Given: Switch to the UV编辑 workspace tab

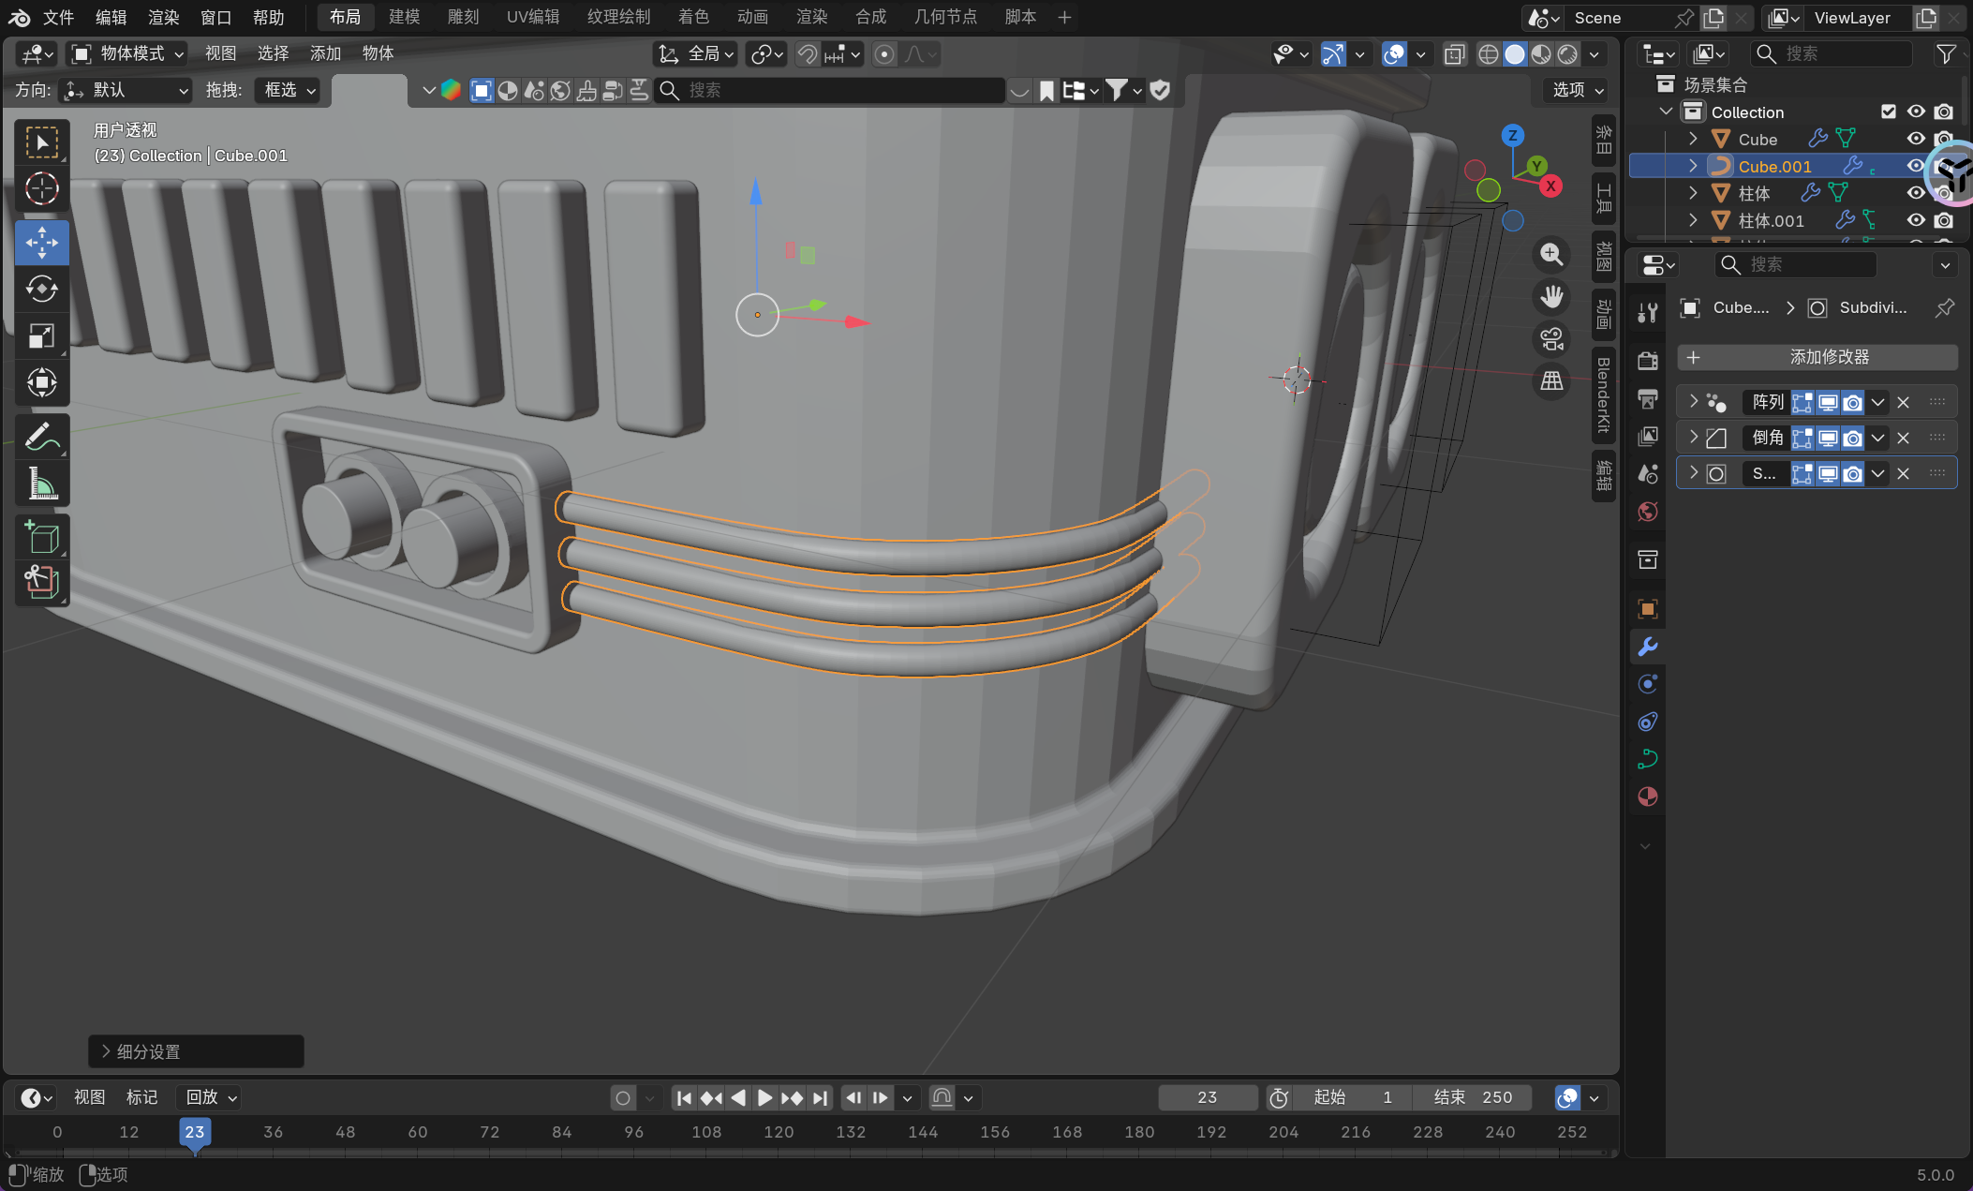Looking at the screenshot, I should (x=532, y=17).
